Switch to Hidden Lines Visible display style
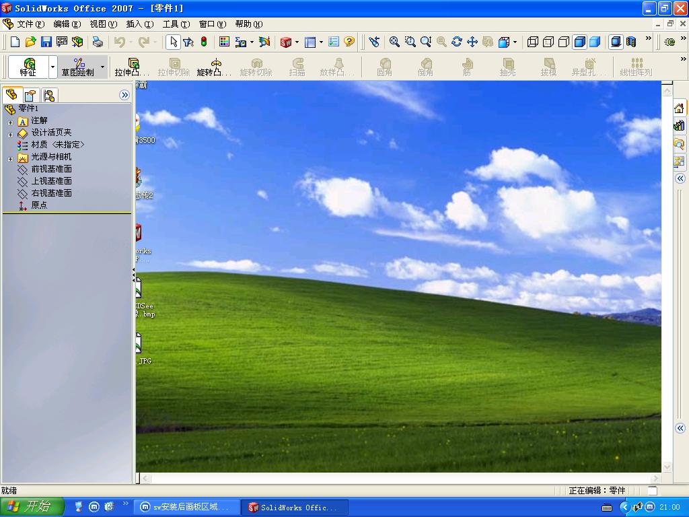This screenshot has width=689, height=517. point(548,42)
